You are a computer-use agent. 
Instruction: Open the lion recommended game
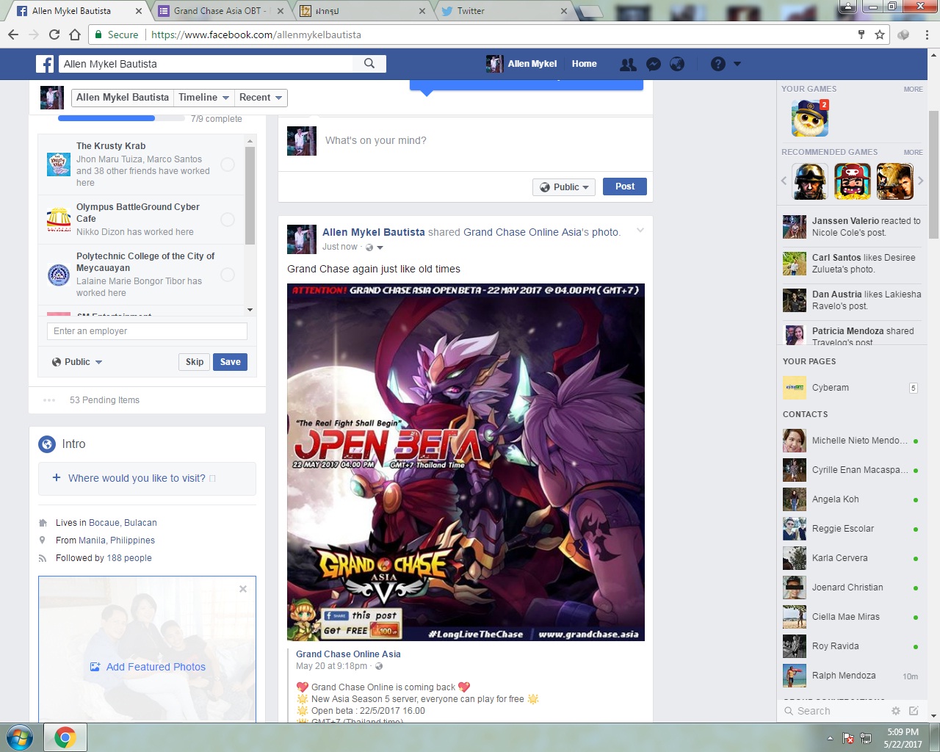(x=895, y=181)
